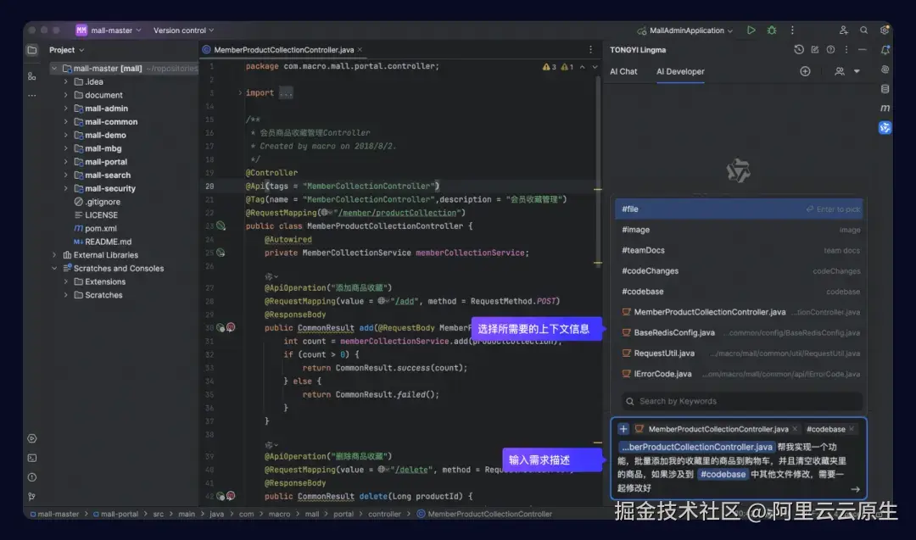The height and width of the screenshot is (540, 916).
Task: Expand External Libraries node
Action: pos(54,255)
